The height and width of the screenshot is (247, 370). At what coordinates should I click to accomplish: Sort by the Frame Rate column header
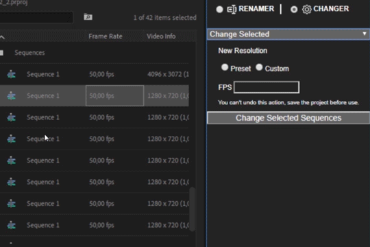pos(106,36)
